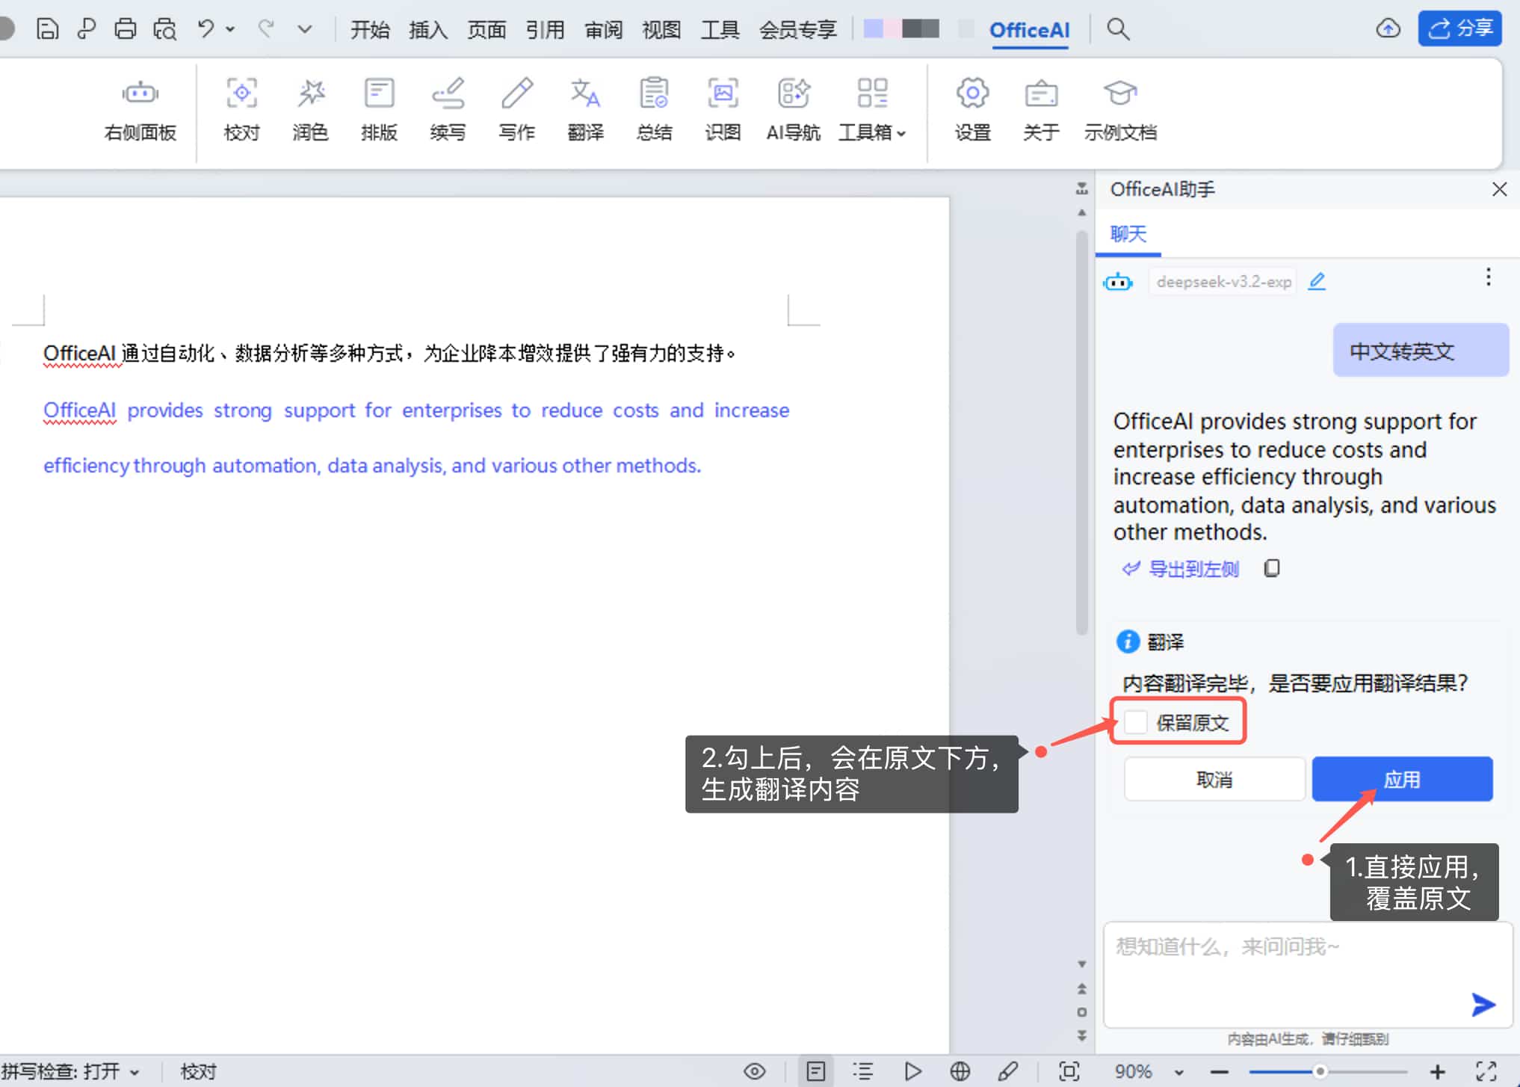Viewport: 1520px width, 1087px height.
Task: Check the 保留原文 checkbox
Action: coord(1136,722)
